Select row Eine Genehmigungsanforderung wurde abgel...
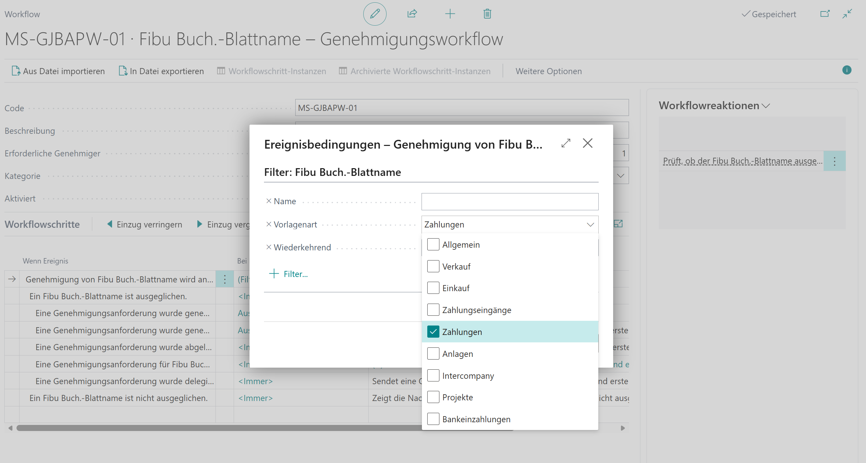866x463 pixels. [124, 347]
